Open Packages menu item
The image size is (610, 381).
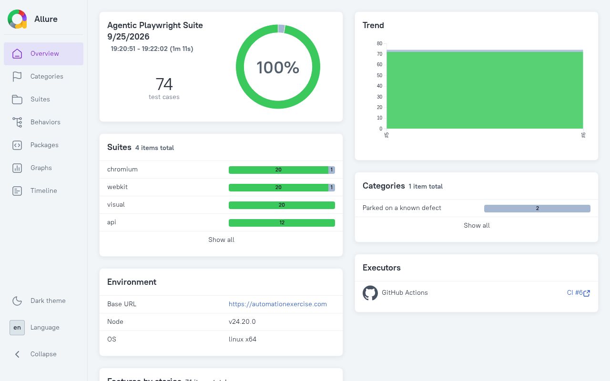click(x=44, y=145)
